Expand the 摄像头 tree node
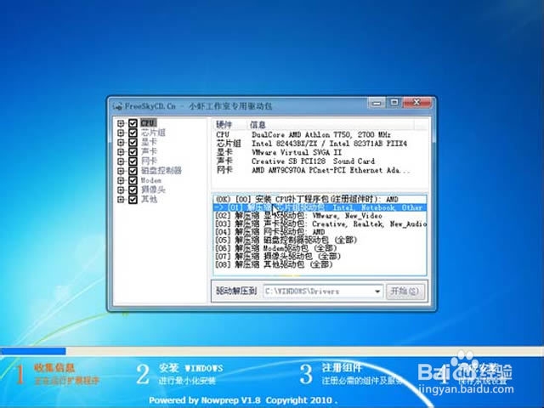The width and height of the screenshot is (544, 408). 121,190
